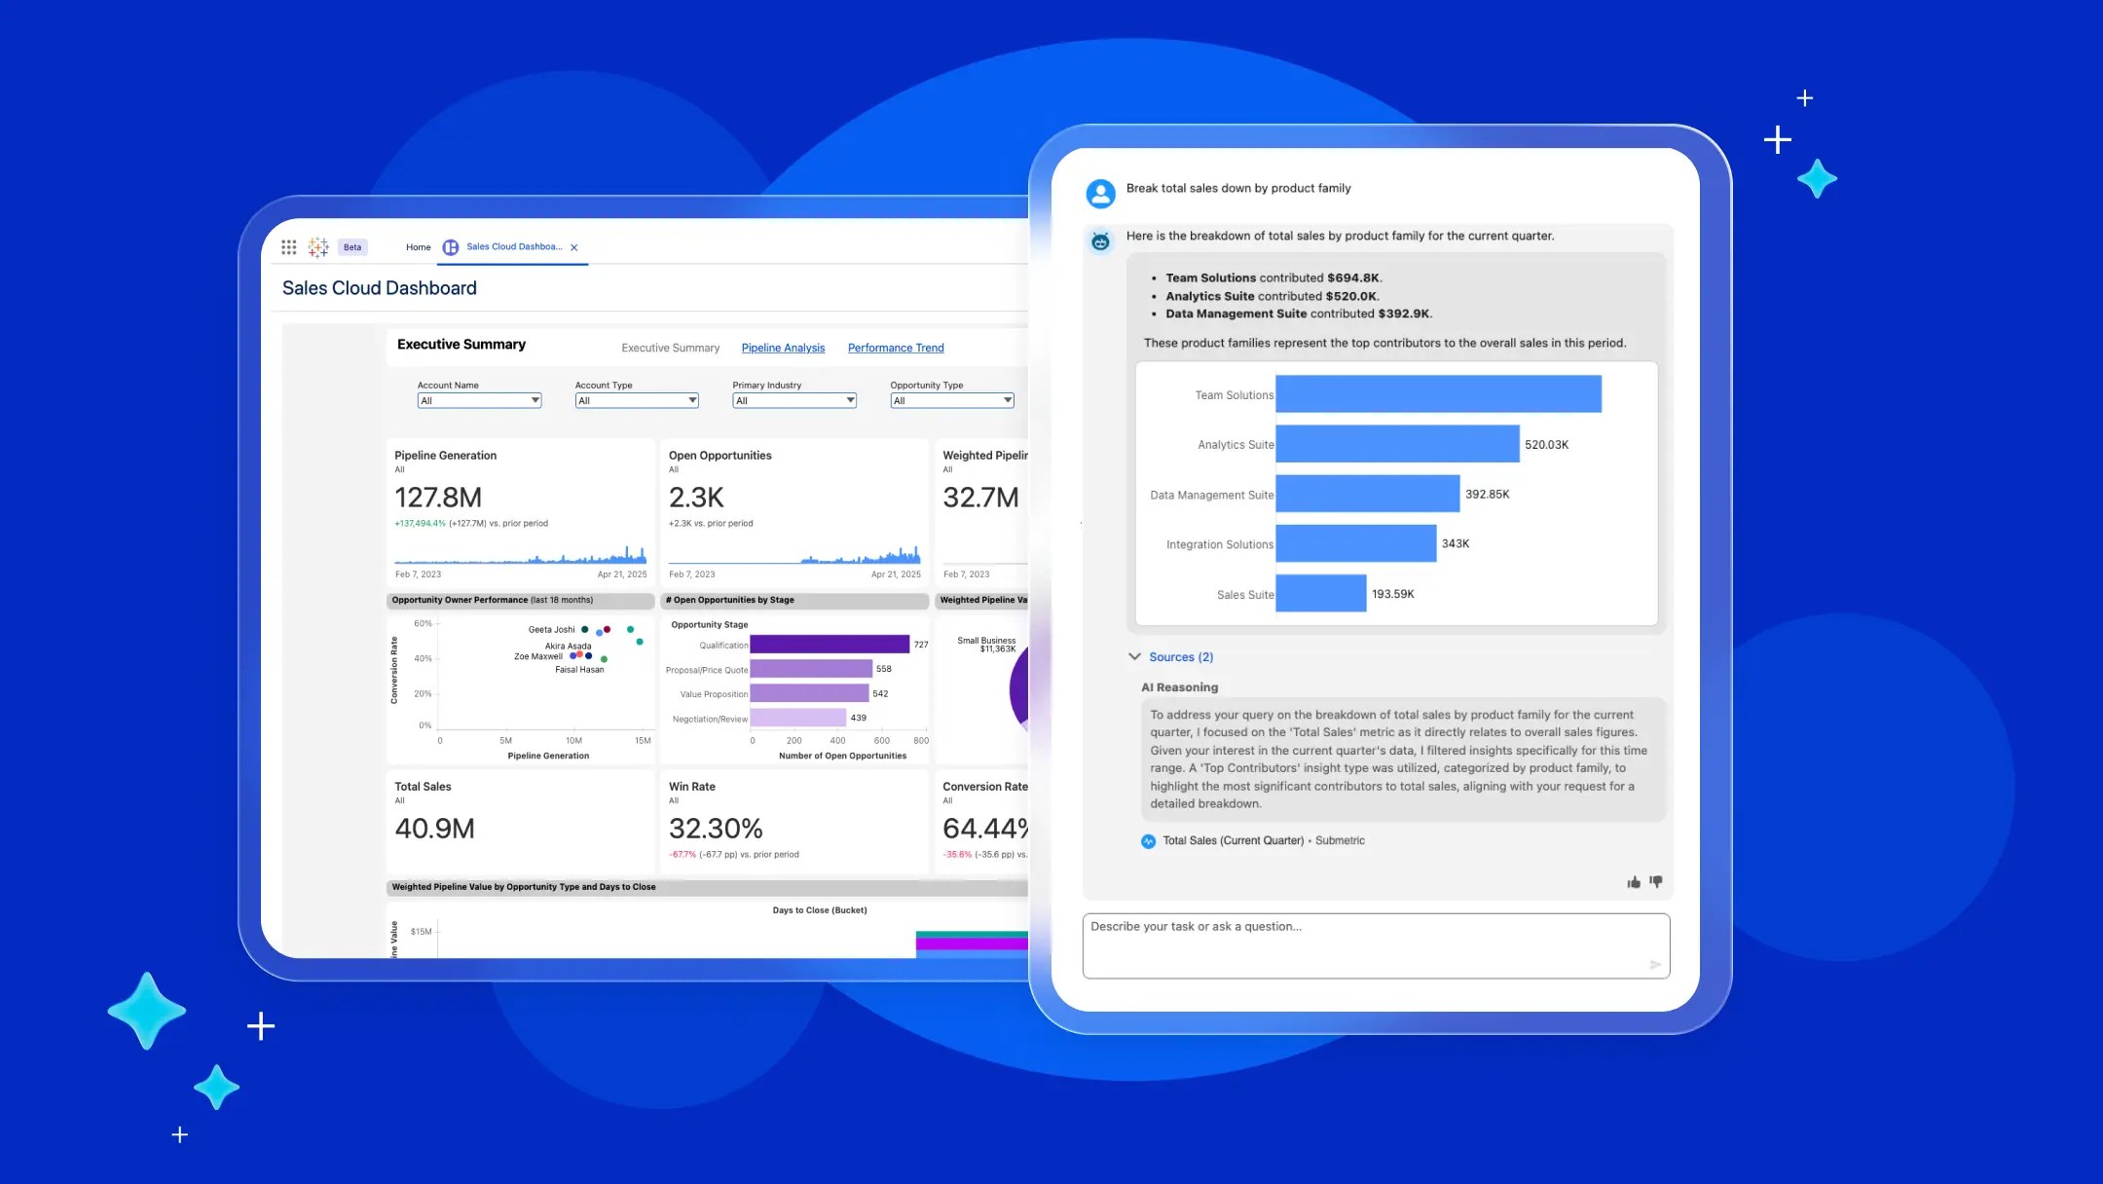Open the Performance Trend link

896,348
